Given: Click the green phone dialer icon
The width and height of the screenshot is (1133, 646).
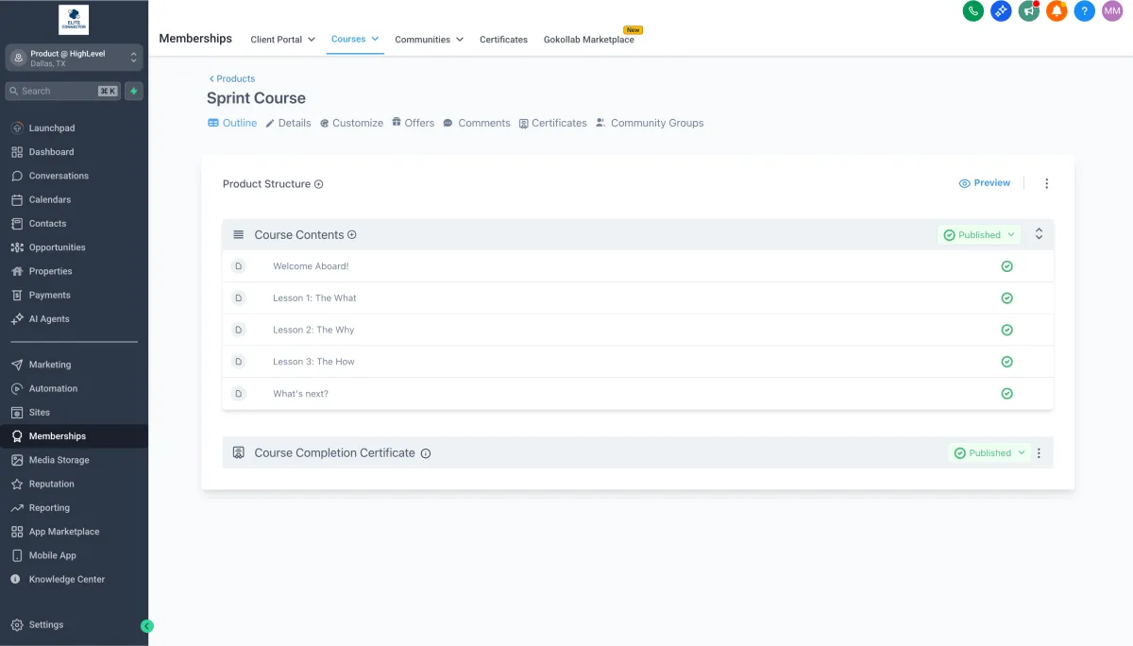Looking at the screenshot, I should (972, 11).
